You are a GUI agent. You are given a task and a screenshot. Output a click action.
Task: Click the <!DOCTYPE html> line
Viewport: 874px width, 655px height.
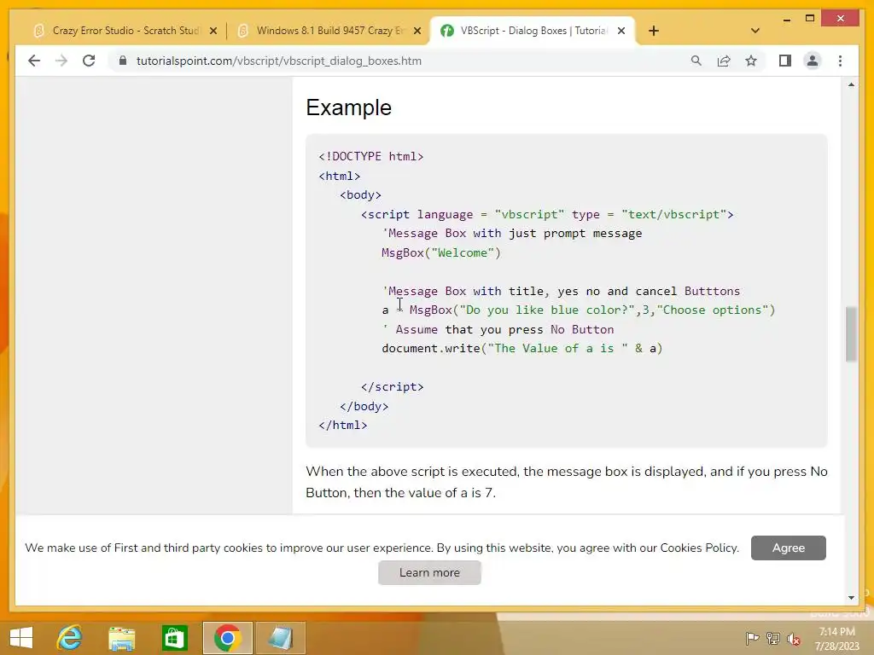pyautogui.click(x=370, y=157)
